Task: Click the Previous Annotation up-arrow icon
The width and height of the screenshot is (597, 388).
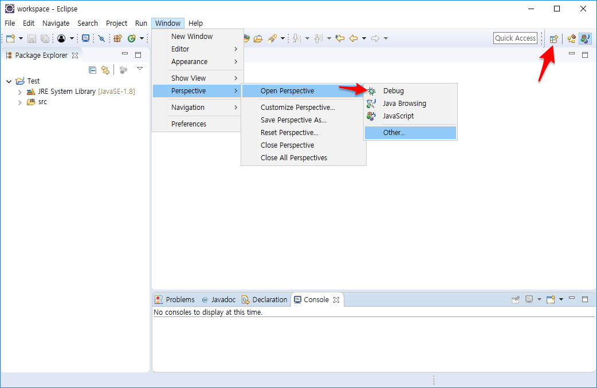Action: pos(319,38)
